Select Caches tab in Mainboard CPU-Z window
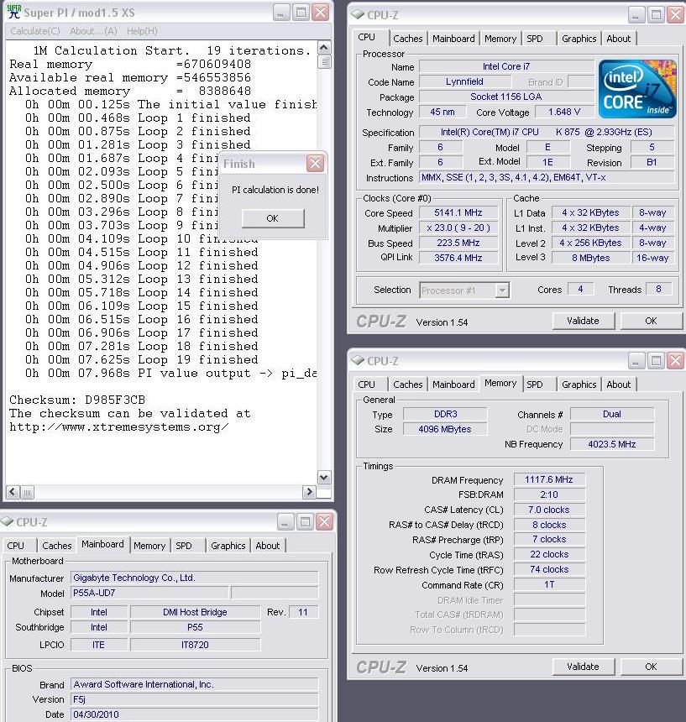 click(x=56, y=546)
